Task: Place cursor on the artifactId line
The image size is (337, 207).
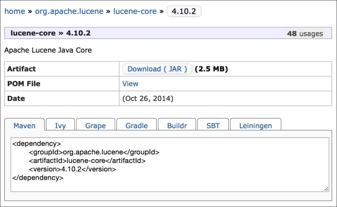Action: coord(87,161)
